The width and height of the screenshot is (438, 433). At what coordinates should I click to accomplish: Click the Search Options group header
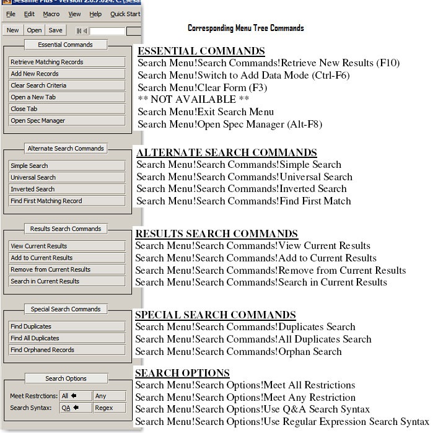(x=66, y=378)
